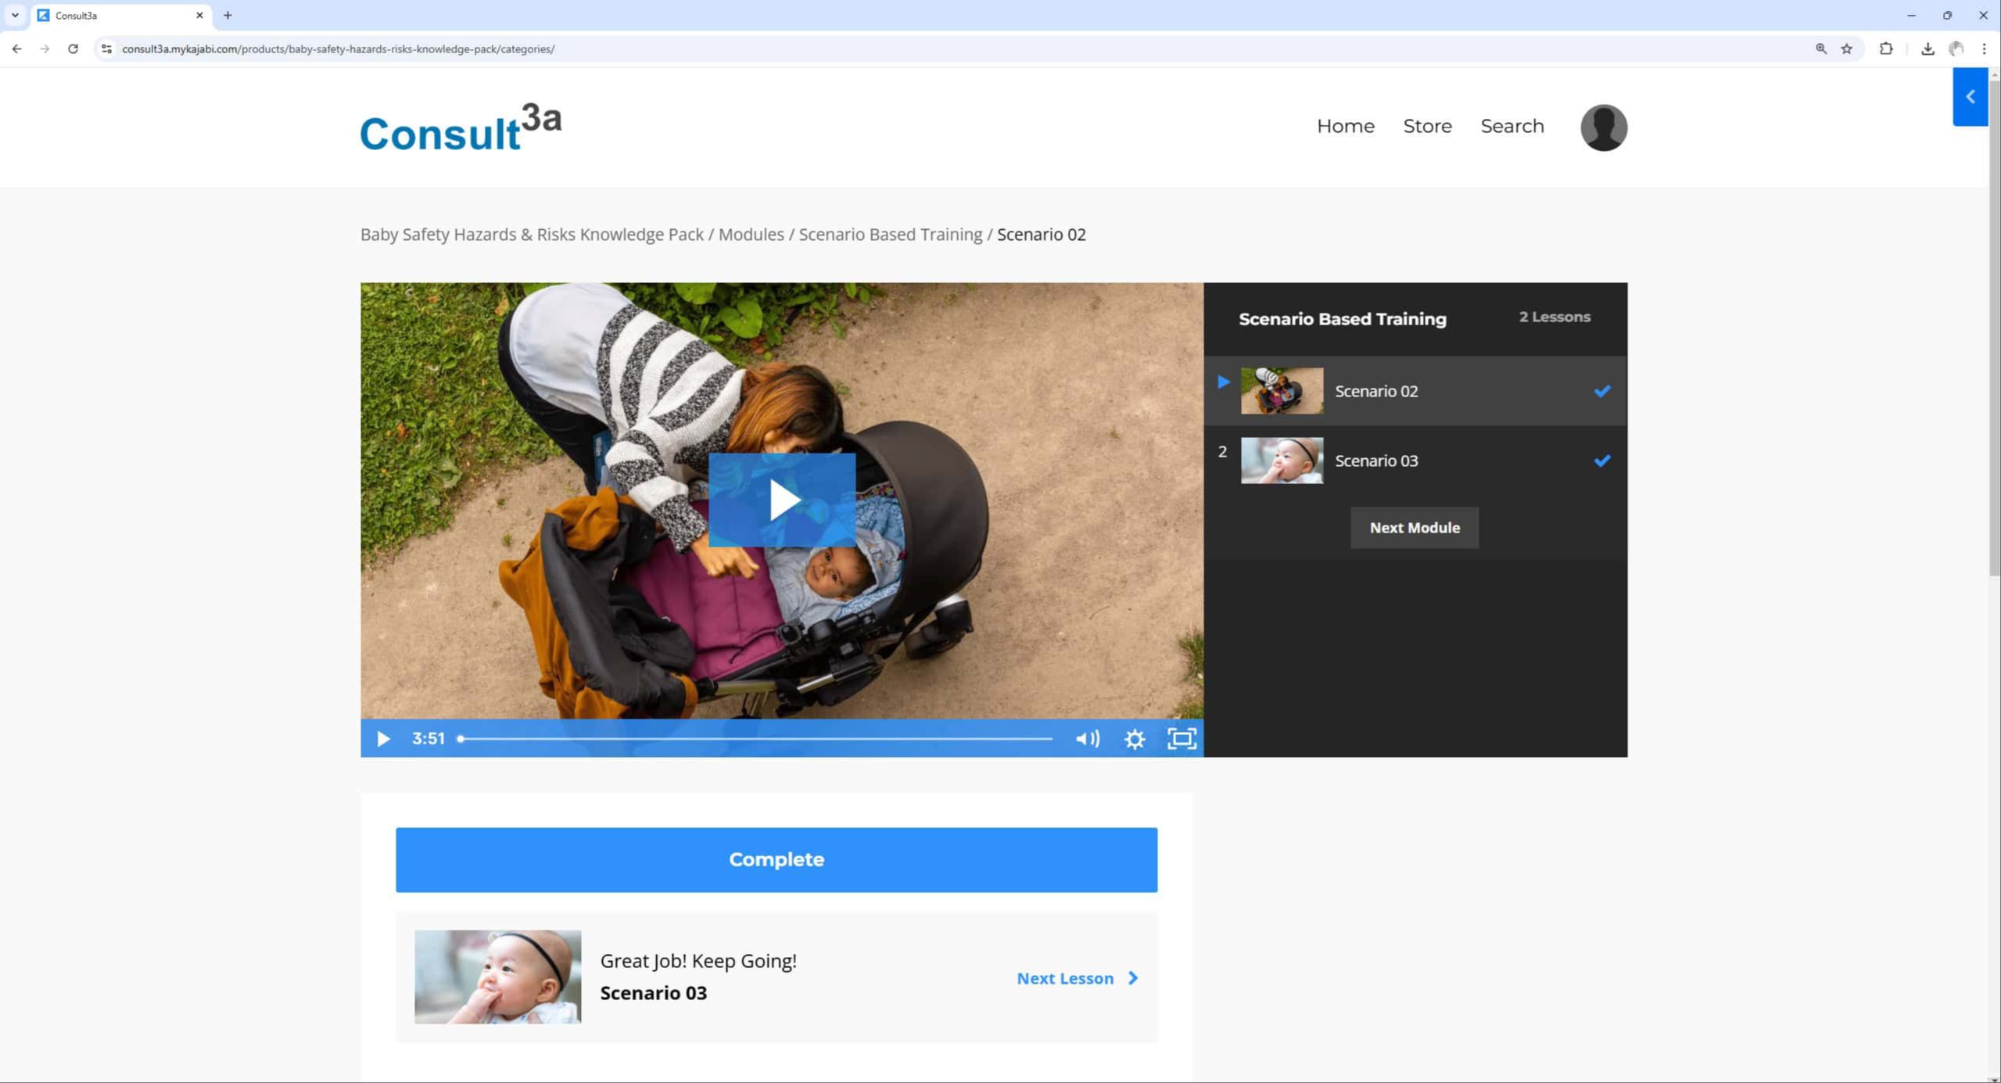Screen dimensions: 2001x1083
Task: Play video using large center play button
Action: click(x=781, y=500)
